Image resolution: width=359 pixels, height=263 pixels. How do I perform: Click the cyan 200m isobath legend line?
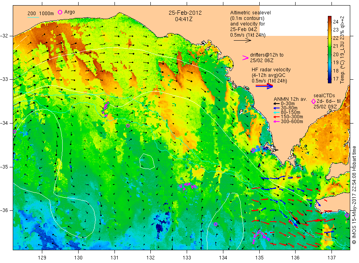pos(33,17)
